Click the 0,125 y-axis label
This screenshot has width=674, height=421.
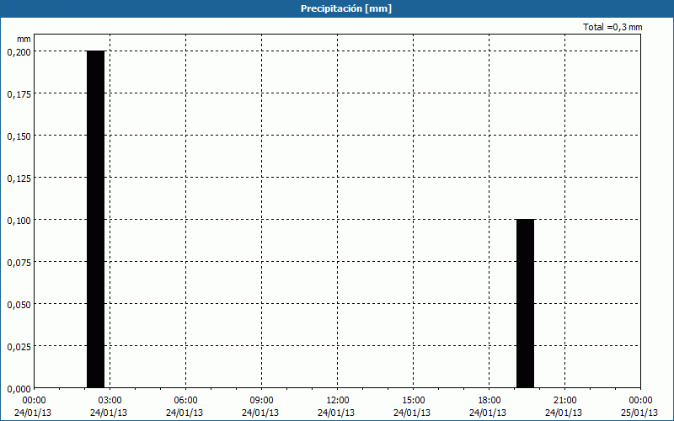coord(19,179)
